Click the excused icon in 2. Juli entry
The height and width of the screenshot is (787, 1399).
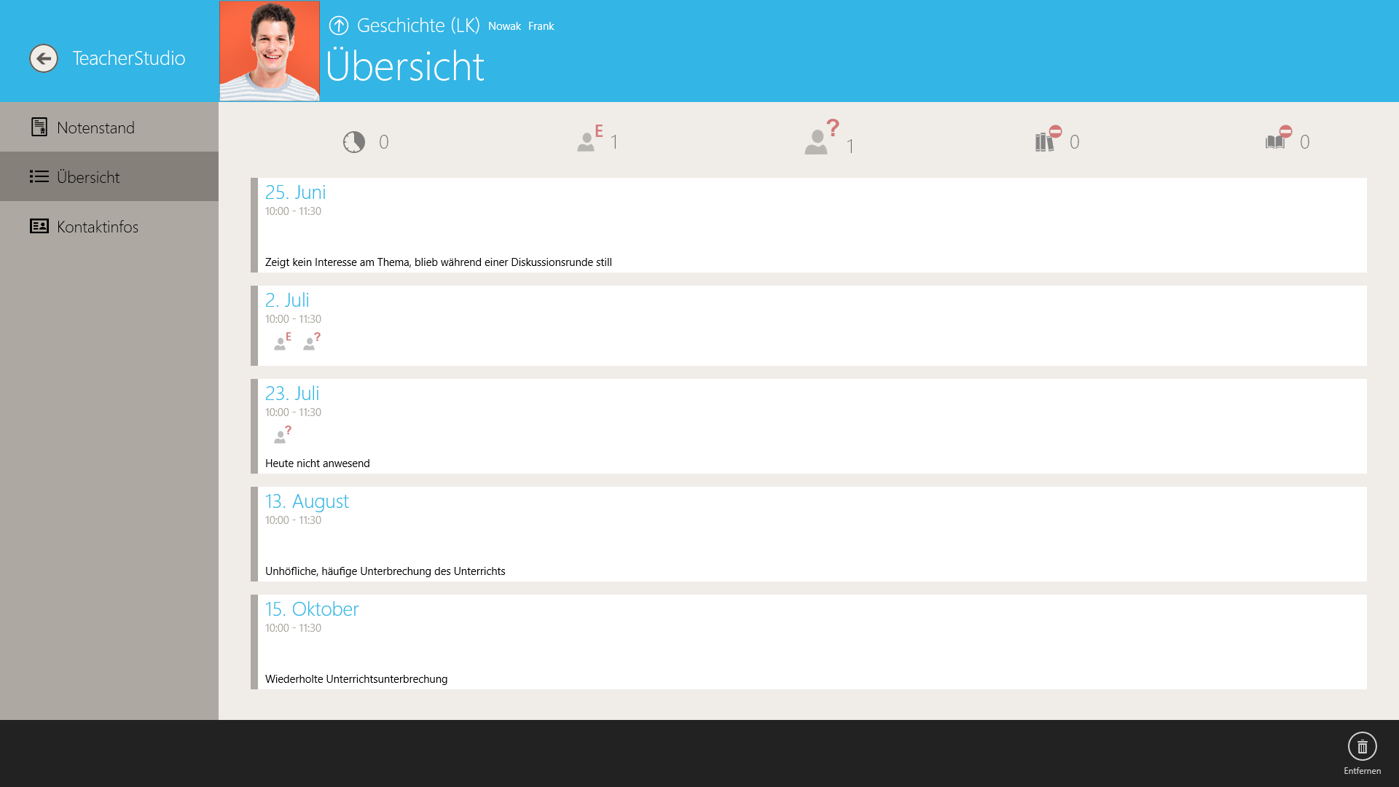pos(283,341)
